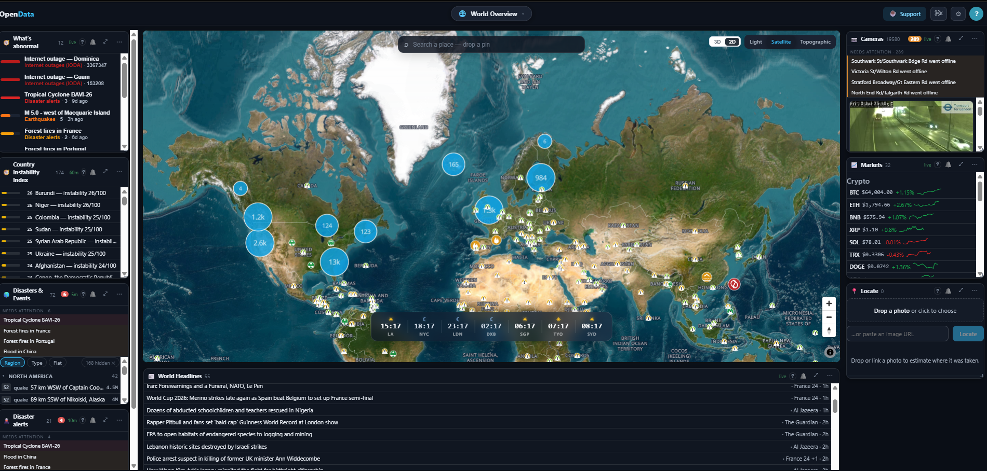
Task: Select the Light map style
Action: (x=756, y=42)
